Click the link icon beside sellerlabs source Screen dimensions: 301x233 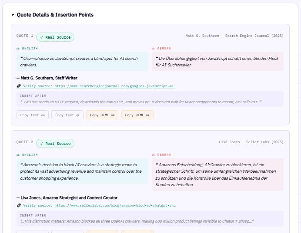[x=19, y=206]
